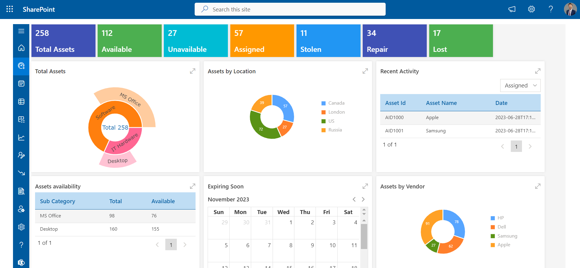Click the 27 Unavailable tile
Image resolution: width=580 pixels, height=268 pixels.
(x=196, y=41)
